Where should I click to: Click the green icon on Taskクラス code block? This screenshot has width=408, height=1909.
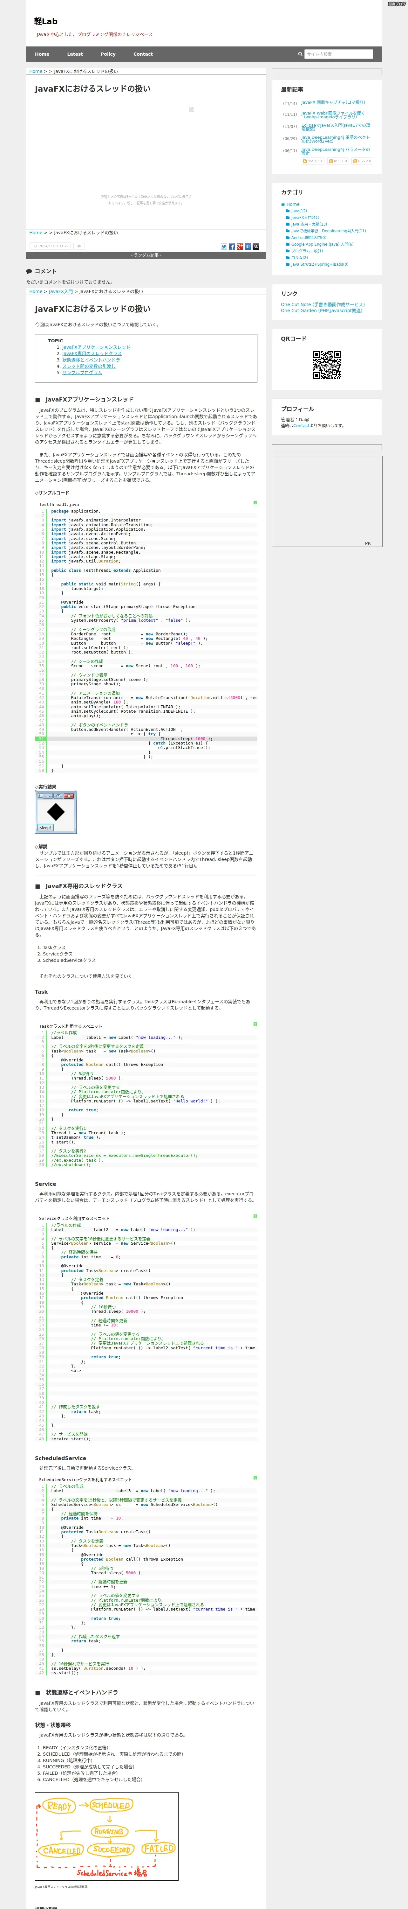(255, 1024)
